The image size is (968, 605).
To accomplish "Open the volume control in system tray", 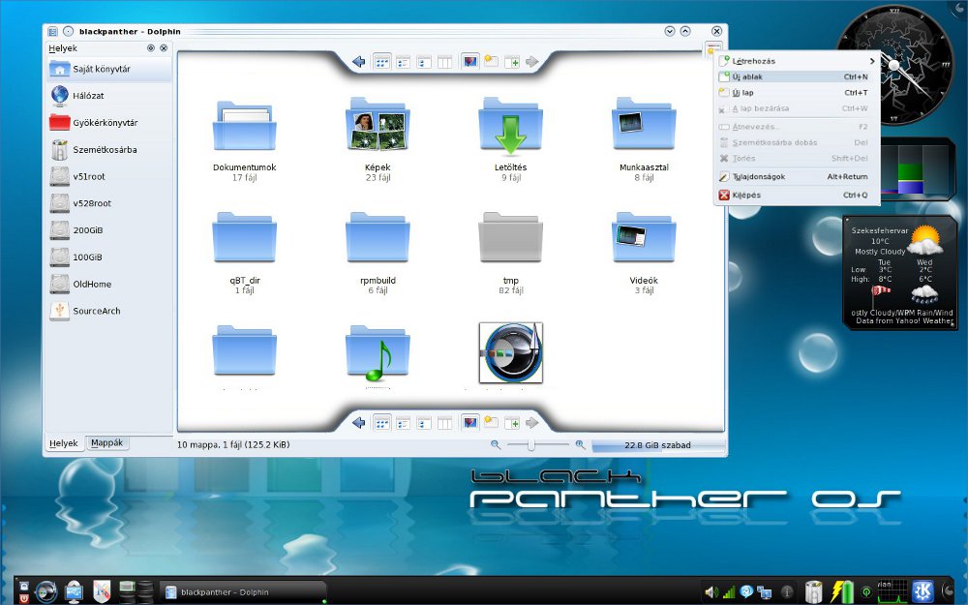I will click(711, 592).
